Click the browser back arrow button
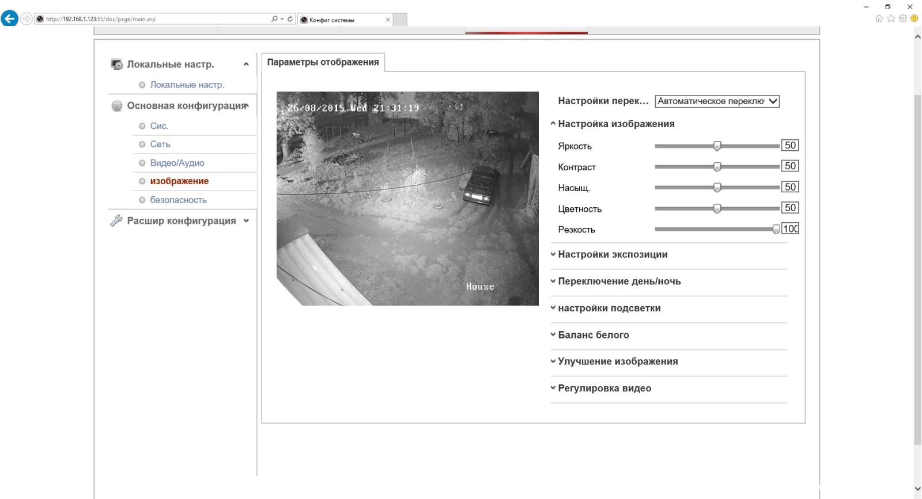The image size is (922, 499). [x=9, y=19]
